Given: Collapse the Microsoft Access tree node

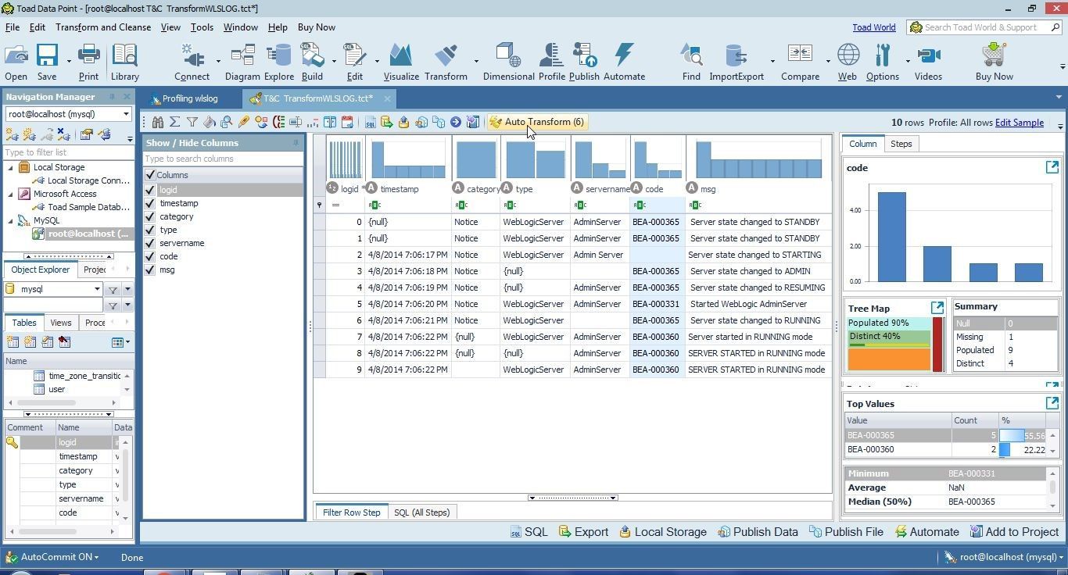Looking at the screenshot, I should 11,194.
